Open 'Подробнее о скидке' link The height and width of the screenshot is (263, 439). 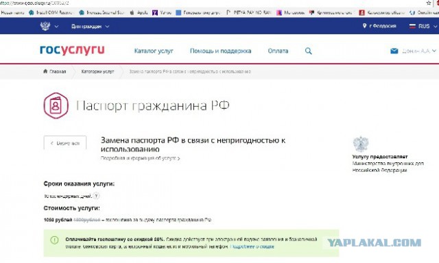tap(252, 247)
